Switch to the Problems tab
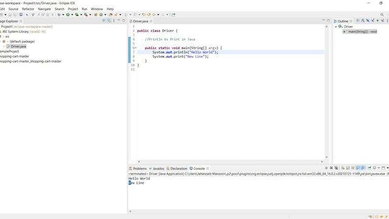The width and height of the screenshot is (389, 219). (x=138, y=169)
